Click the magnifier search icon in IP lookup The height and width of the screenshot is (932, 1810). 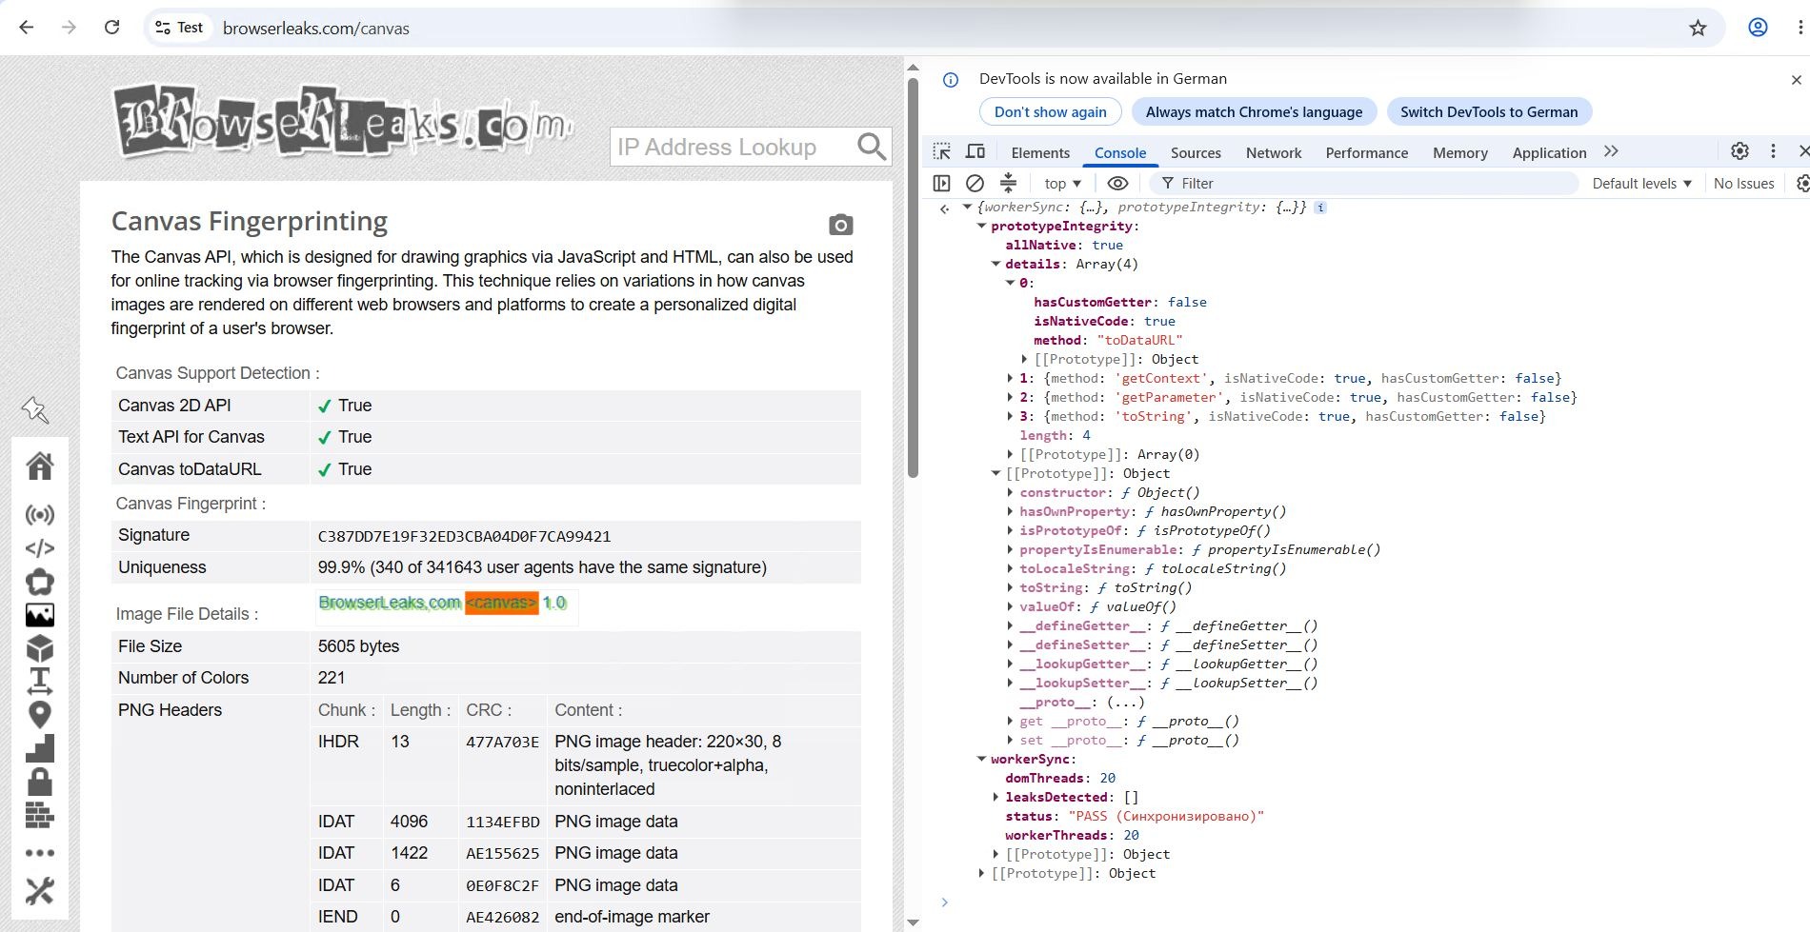[872, 147]
